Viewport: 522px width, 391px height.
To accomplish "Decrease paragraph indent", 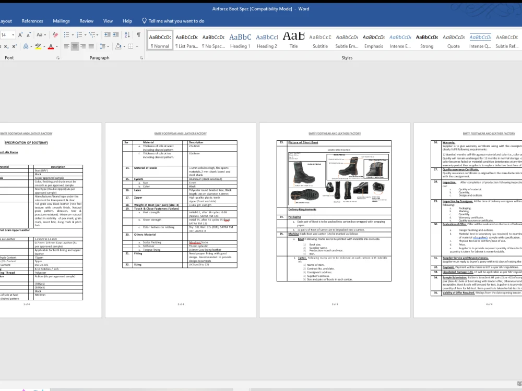I will (x=107, y=35).
